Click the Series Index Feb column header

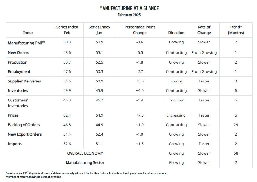[x=67, y=30]
